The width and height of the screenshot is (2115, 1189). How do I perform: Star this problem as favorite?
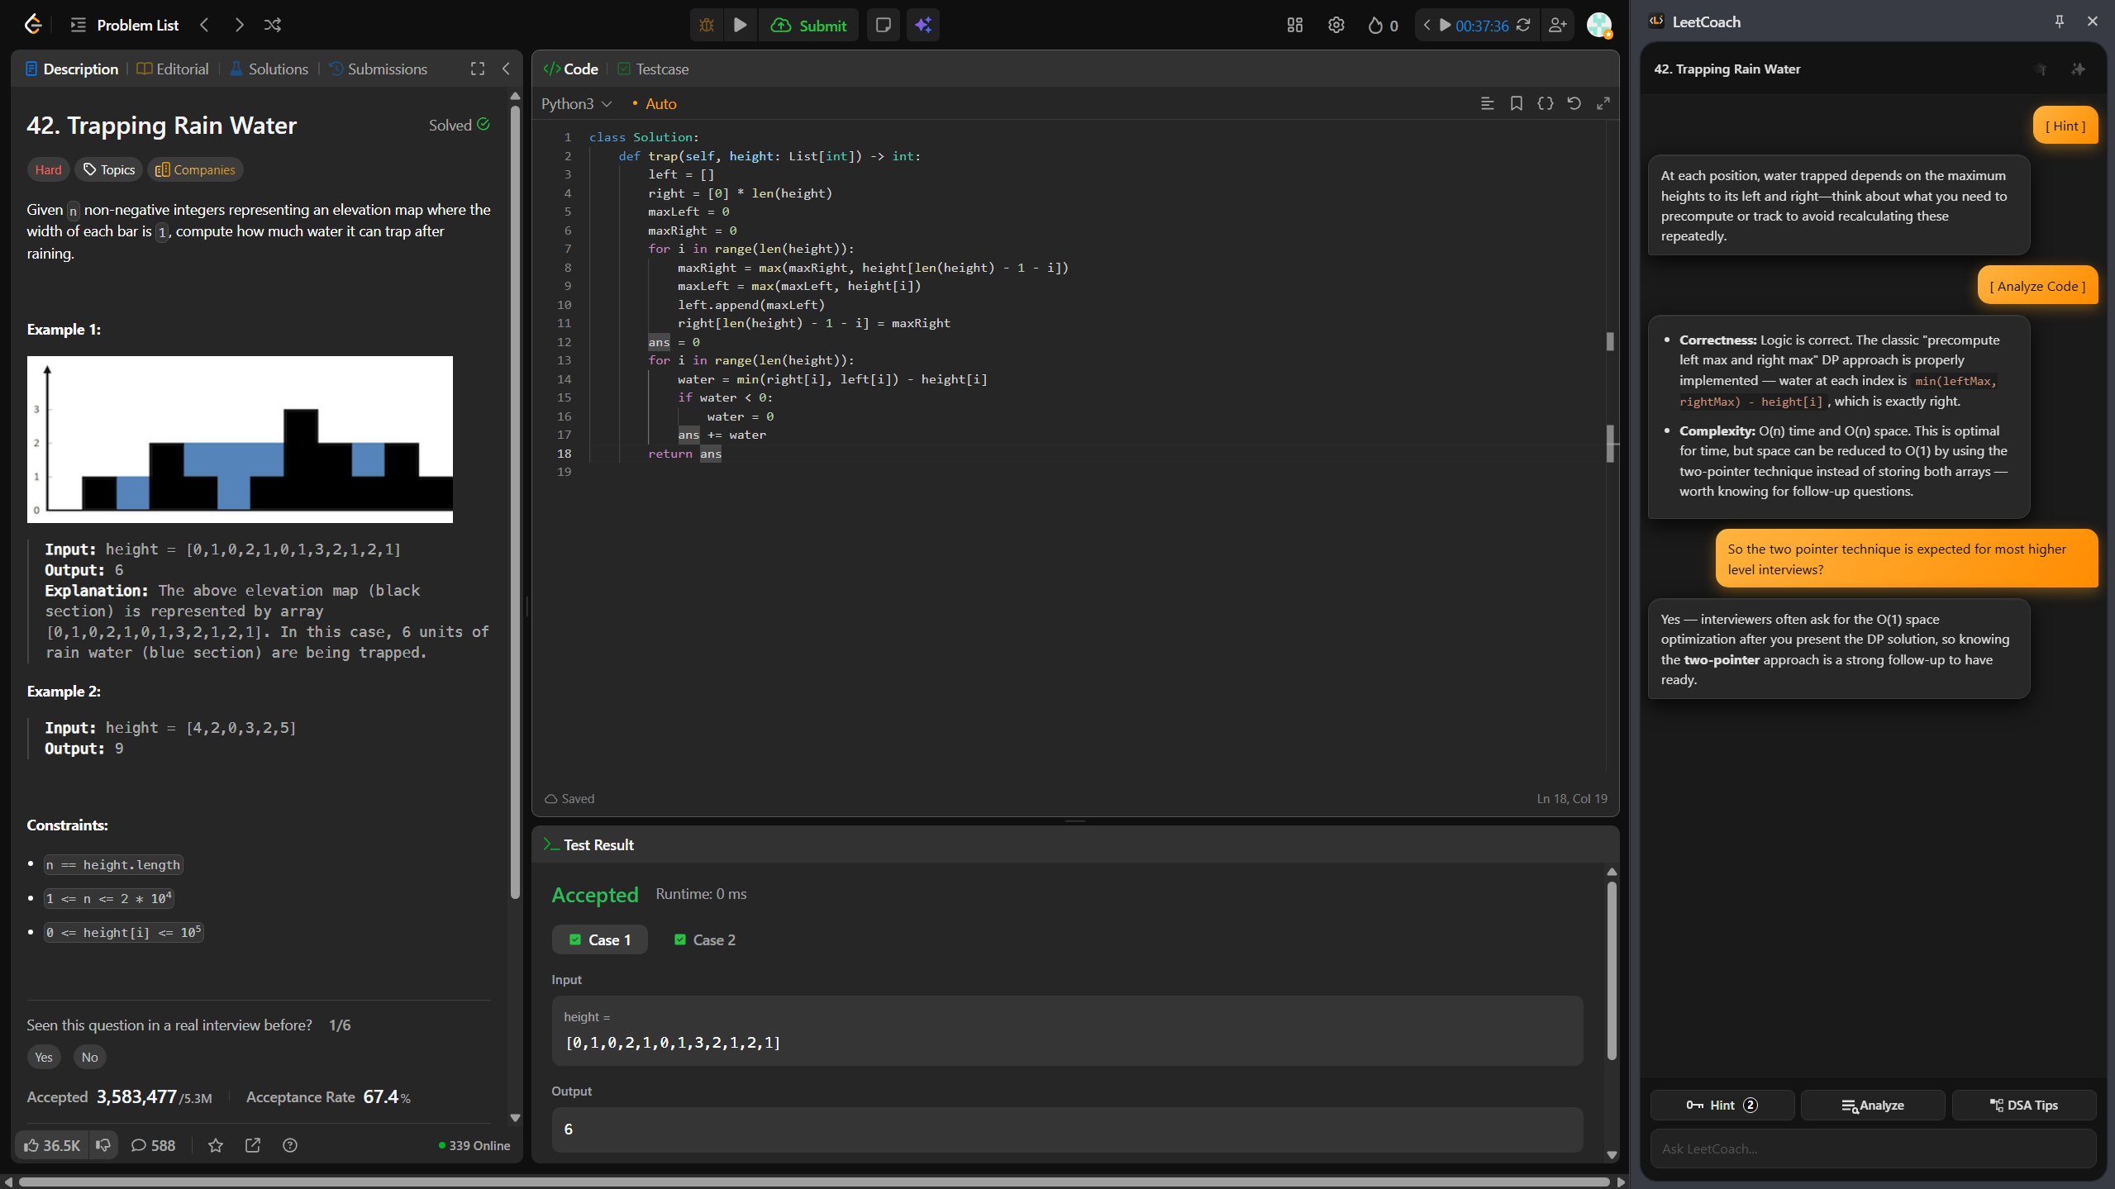coord(216,1145)
